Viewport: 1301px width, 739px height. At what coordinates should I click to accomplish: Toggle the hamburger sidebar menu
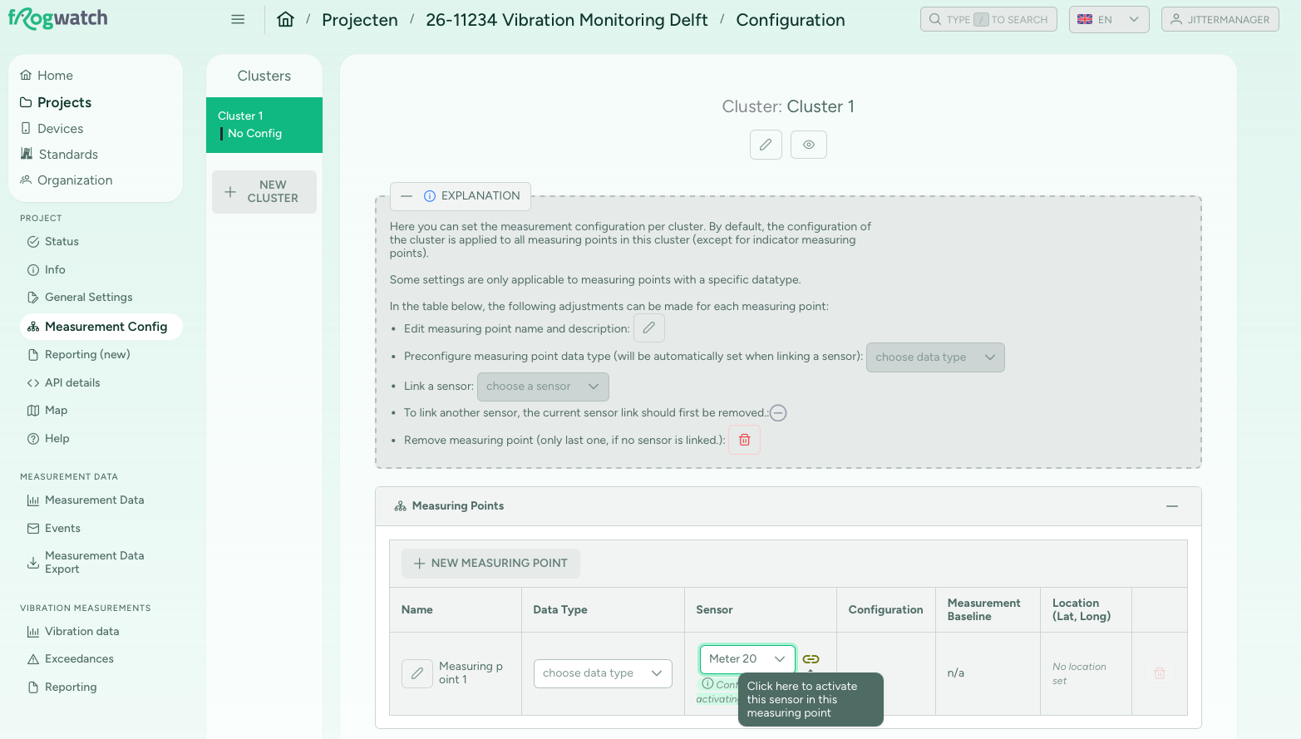[x=238, y=19]
